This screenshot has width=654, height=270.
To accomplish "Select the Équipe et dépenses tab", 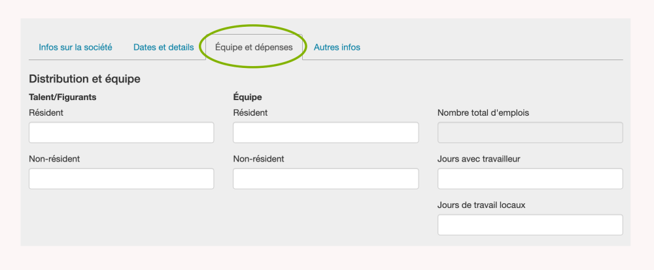I will (x=254, y=47).
